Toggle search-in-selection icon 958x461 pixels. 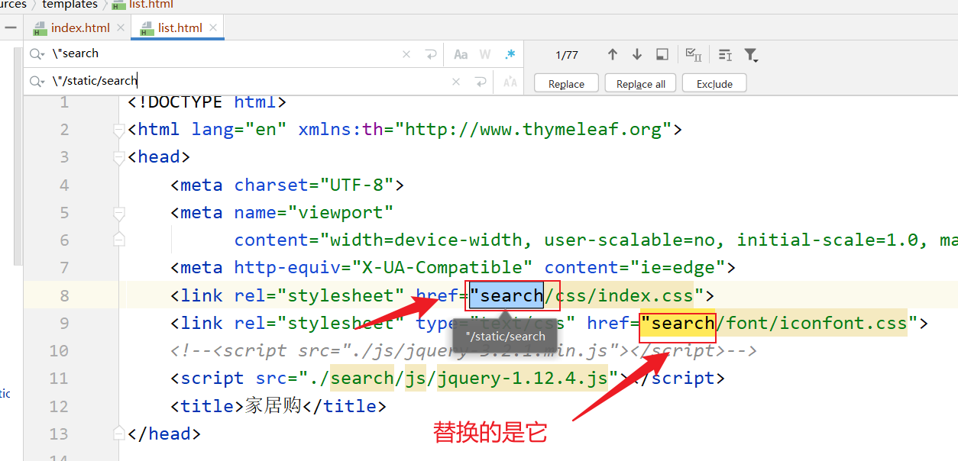pyautogui.click(x=725, y=55)
